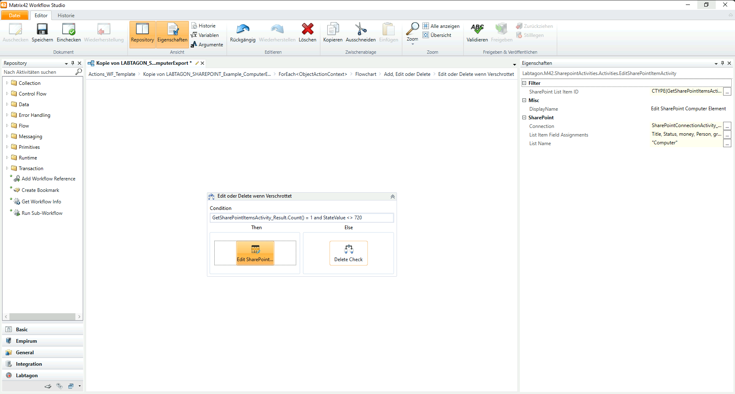The height and width of the screenshot is (394, 735).
Task: Switch to the Historie ribbon tab
Action: coord(66,16)
